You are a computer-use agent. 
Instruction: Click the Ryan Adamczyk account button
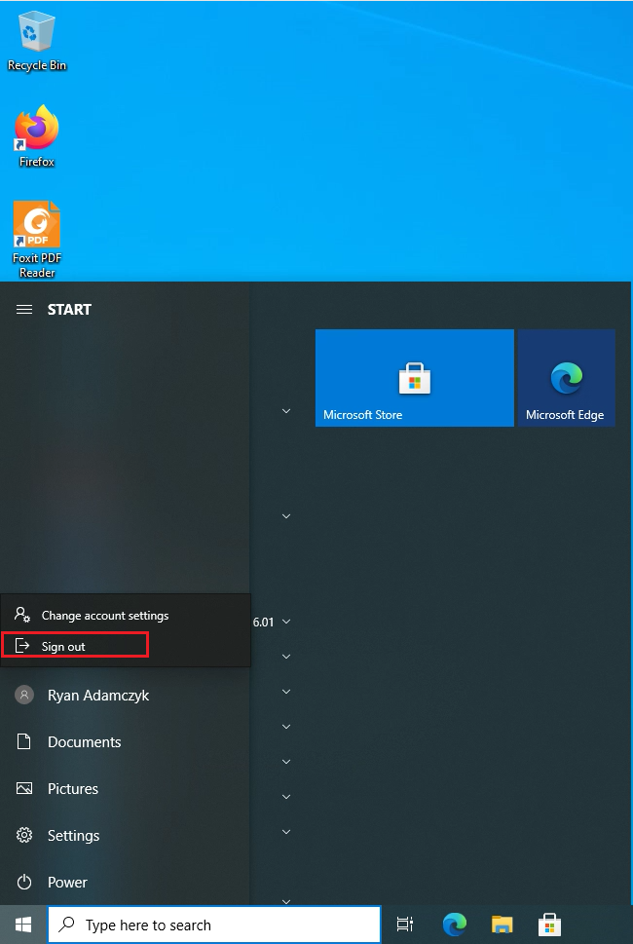(97, 696)
